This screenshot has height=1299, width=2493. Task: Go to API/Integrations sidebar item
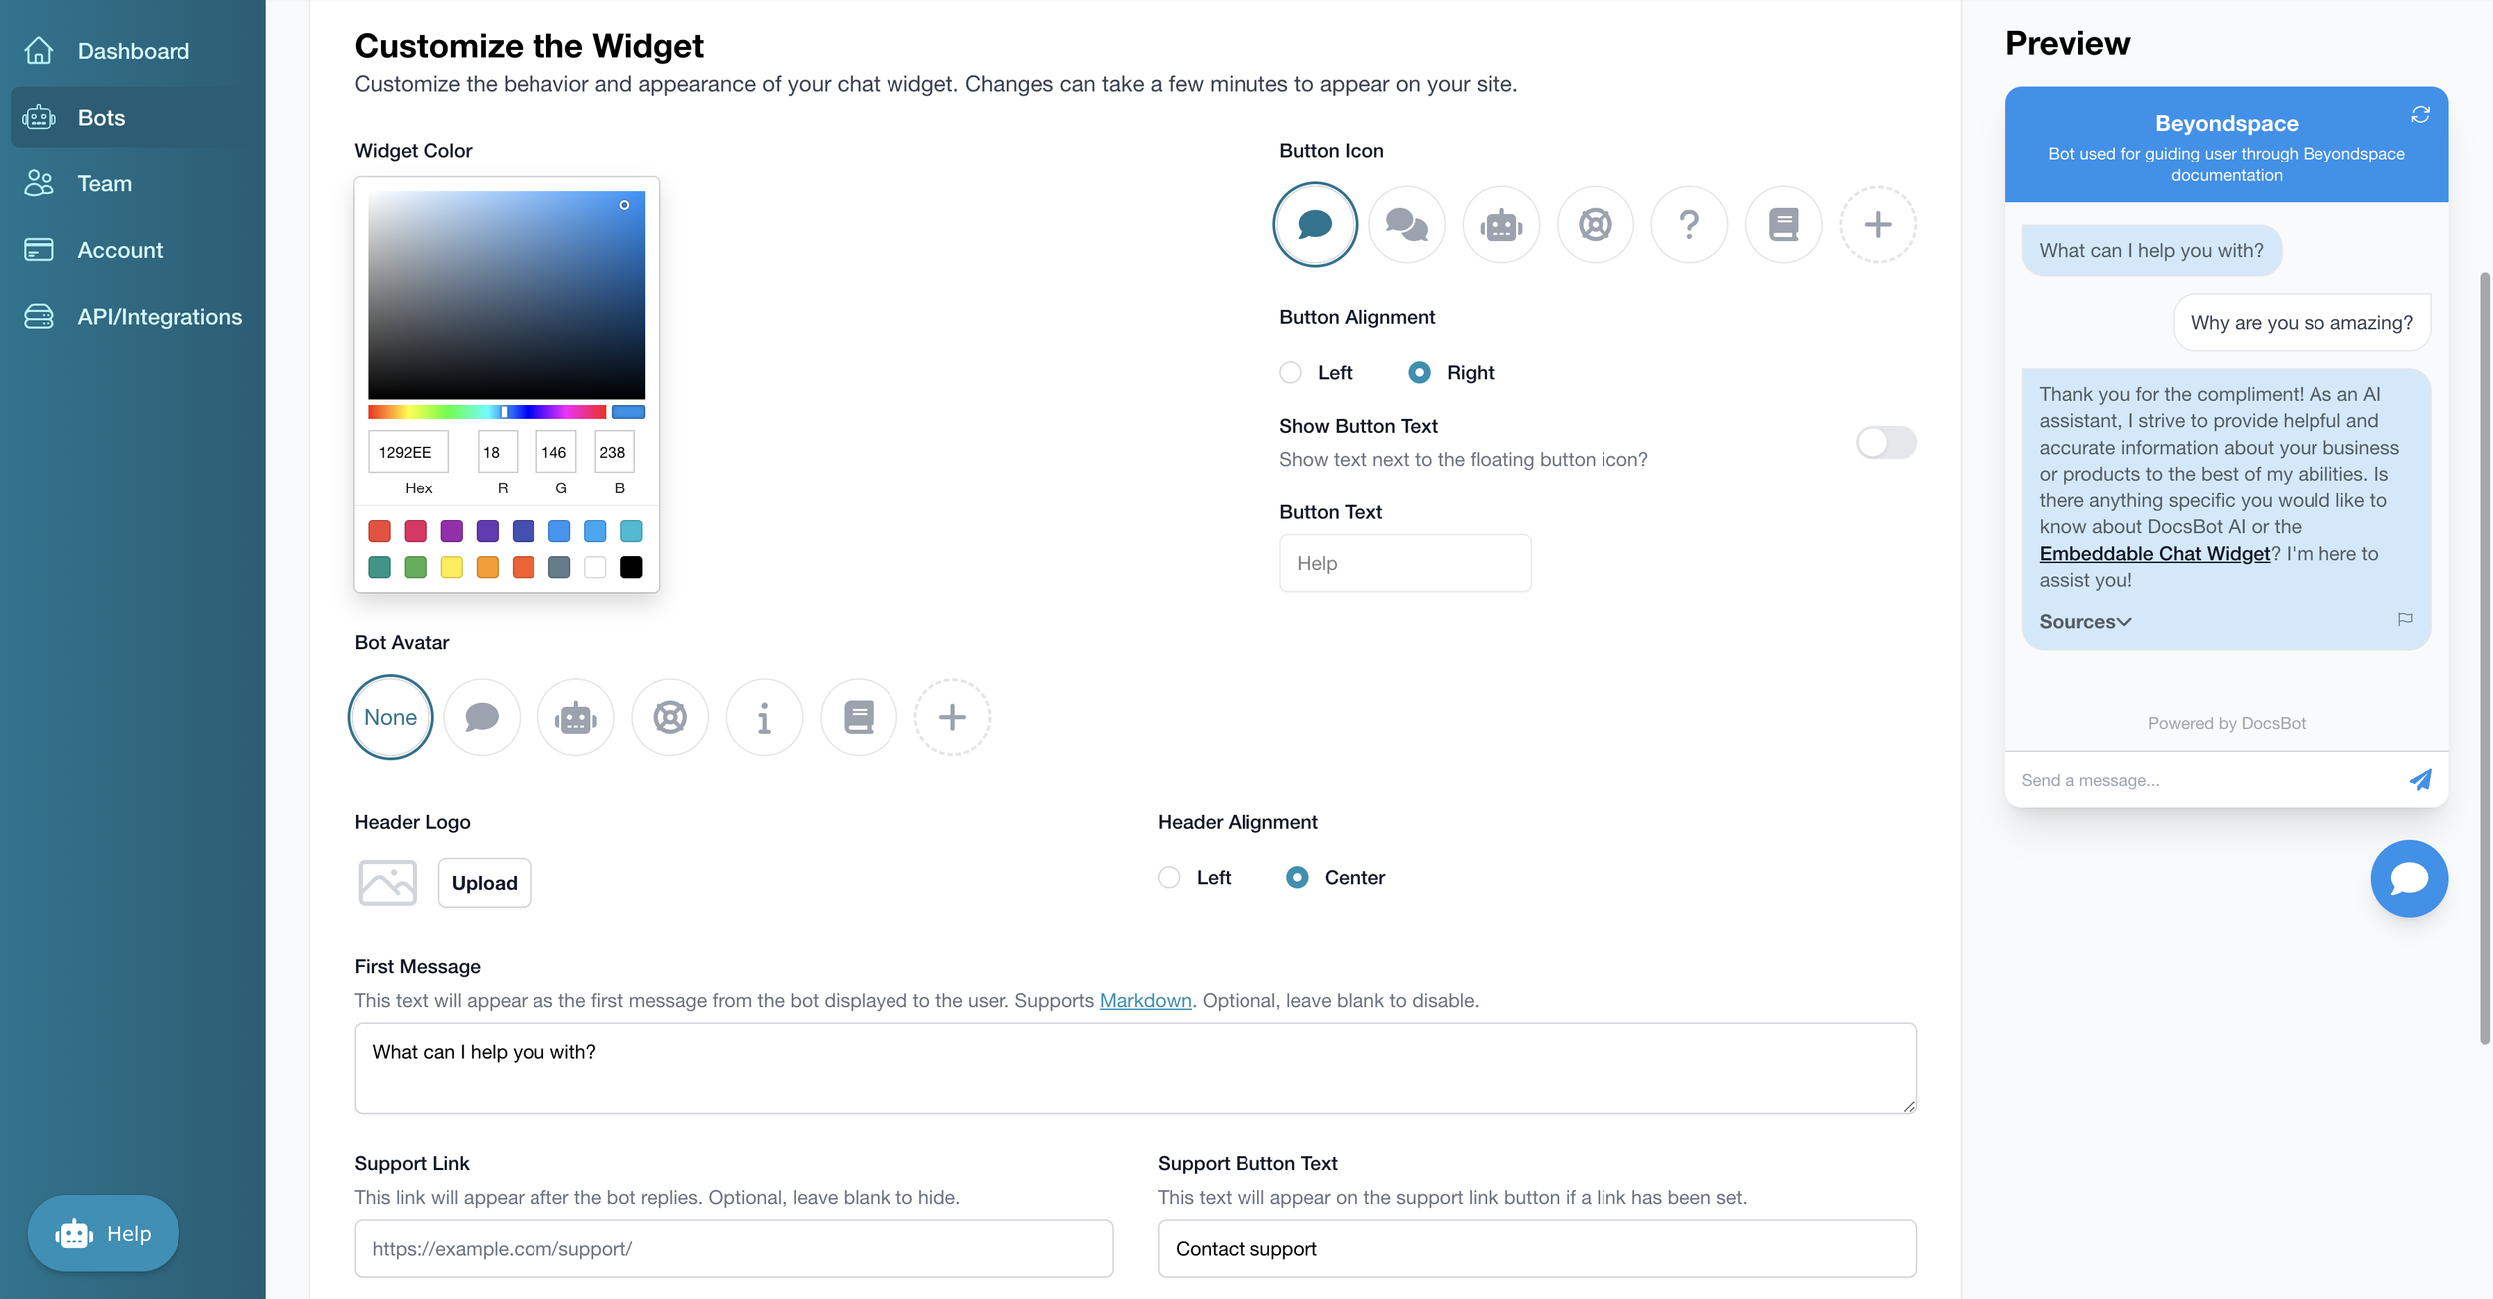[x=160, y=317]
